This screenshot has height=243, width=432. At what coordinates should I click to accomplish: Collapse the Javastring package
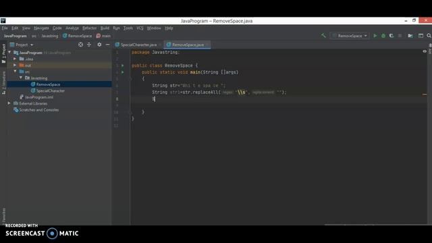pos(21,78)
